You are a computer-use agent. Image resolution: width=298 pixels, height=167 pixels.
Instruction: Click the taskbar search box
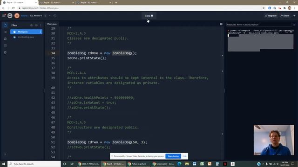coord(34,164)
